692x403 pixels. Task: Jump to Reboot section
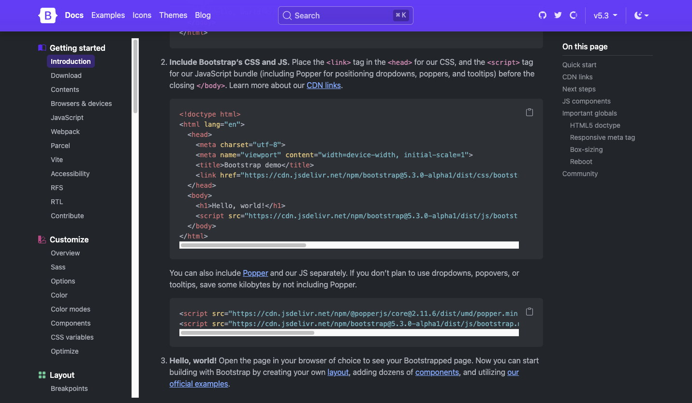tap(581, 162)
